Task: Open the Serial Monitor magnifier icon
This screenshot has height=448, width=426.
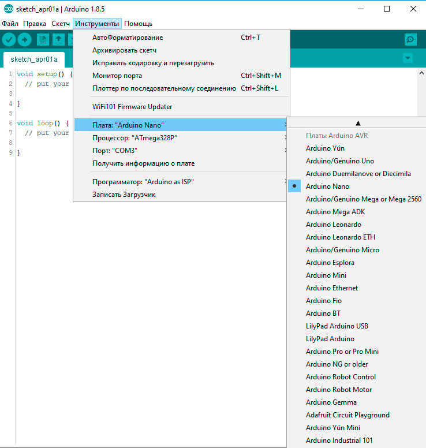Action: [410, 39]
